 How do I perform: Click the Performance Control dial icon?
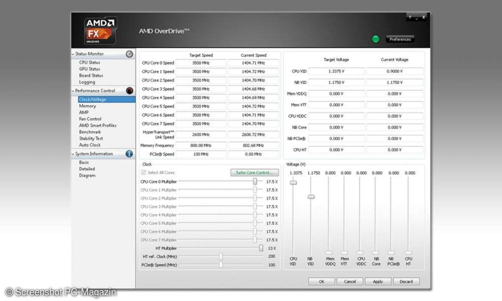tap(130, 91)
